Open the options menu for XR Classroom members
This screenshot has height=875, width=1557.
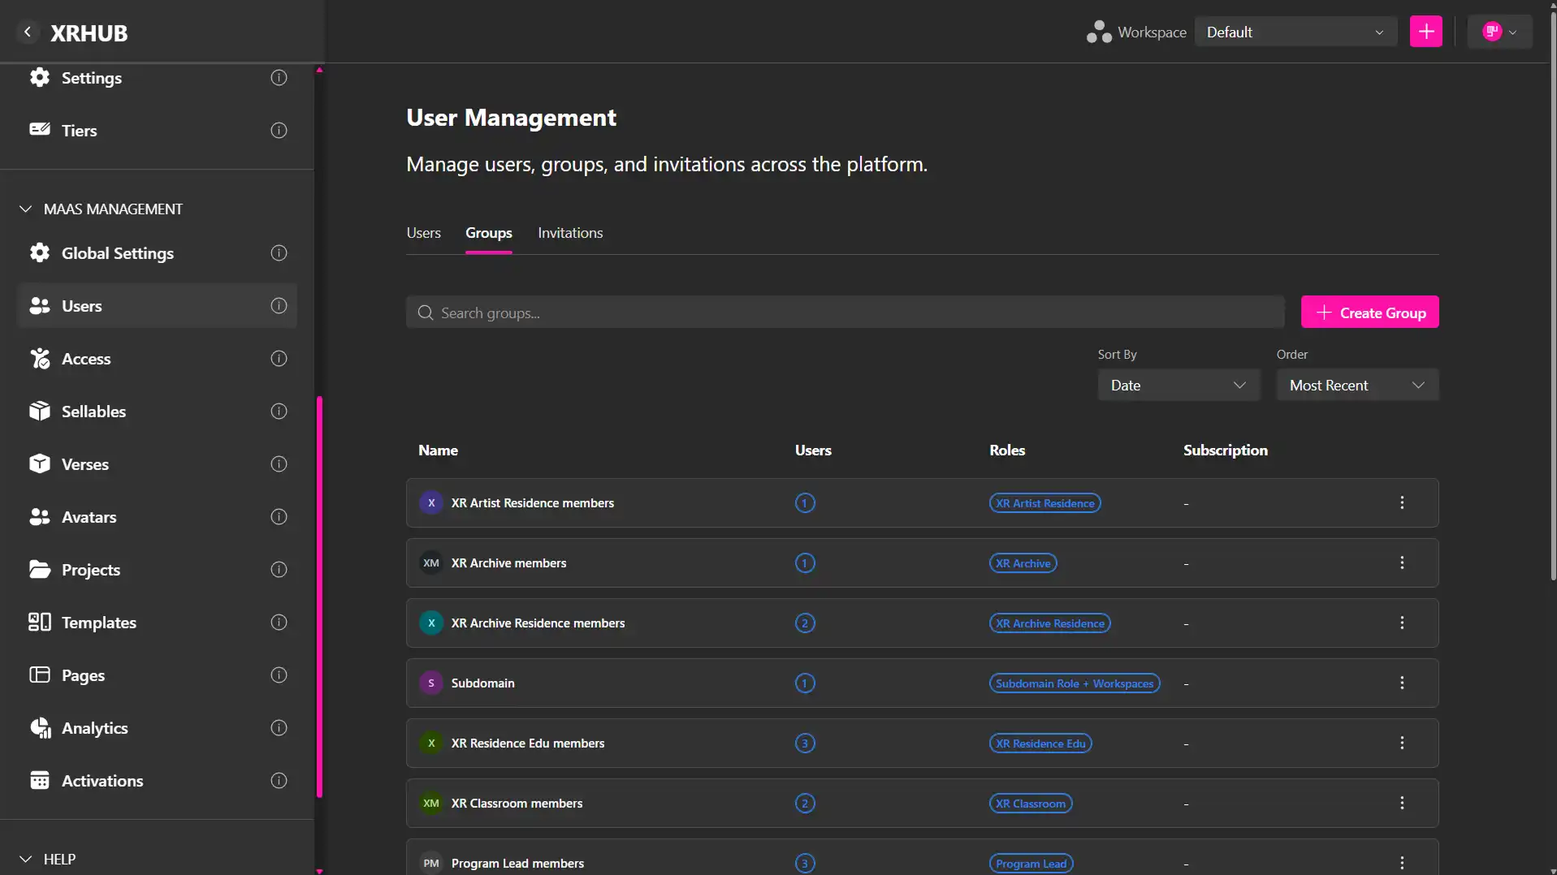point(1402,803)
